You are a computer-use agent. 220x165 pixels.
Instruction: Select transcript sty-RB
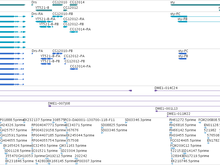pyautogui.click(x=199, y=22)
